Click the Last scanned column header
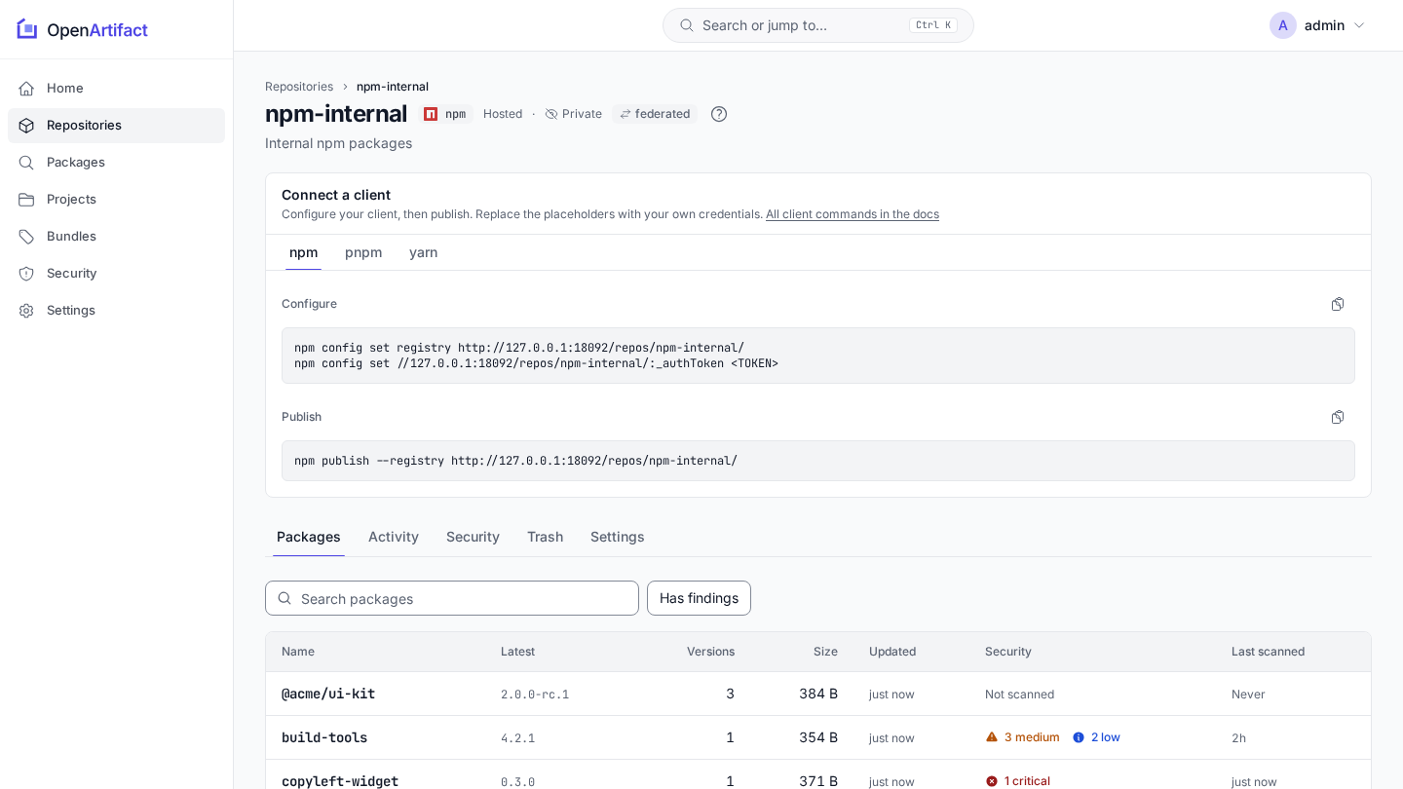The width and height of the screenshot is (1403, 789). (1268, 652)
